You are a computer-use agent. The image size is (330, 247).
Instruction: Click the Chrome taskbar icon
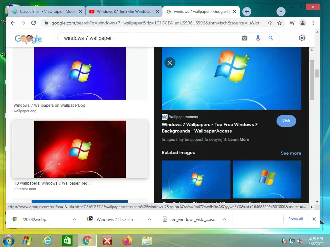(x=87, y=241)
